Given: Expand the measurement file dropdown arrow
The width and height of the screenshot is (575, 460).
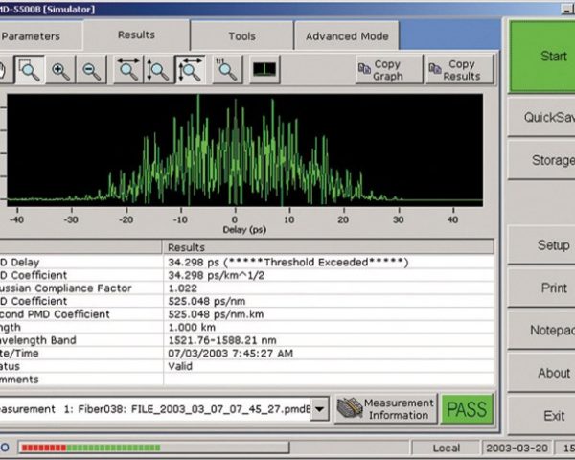Looking at the screenshot, I should pos(319,408).
